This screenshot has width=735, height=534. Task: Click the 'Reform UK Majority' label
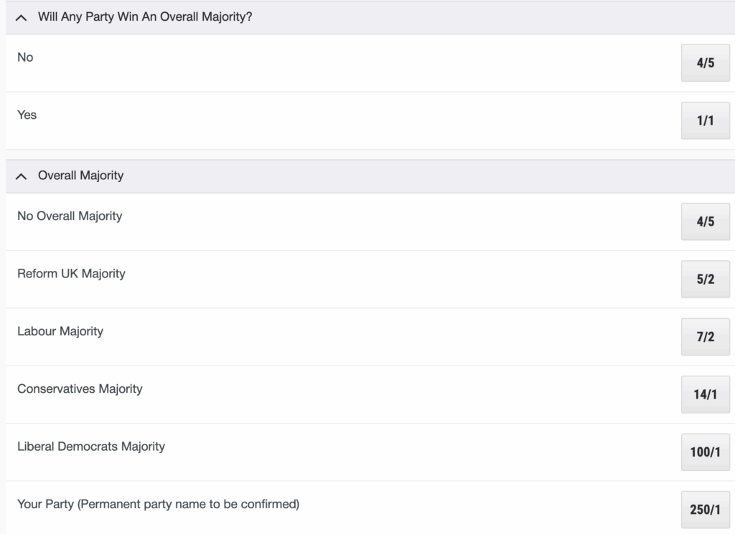click(71, 273)
